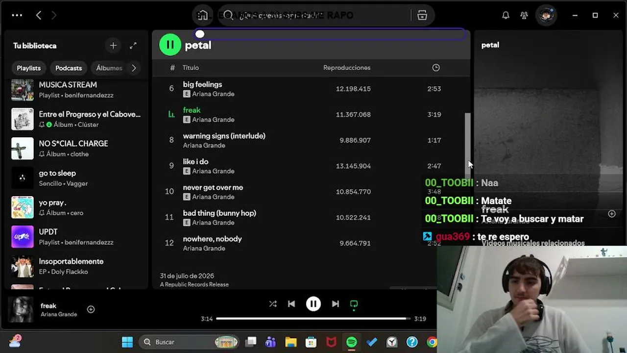Open the Friend Activity icon

[x=524, y=15]
